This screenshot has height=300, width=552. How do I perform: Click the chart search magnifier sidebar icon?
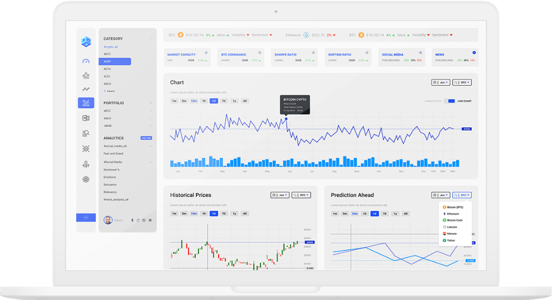point(86,133)
